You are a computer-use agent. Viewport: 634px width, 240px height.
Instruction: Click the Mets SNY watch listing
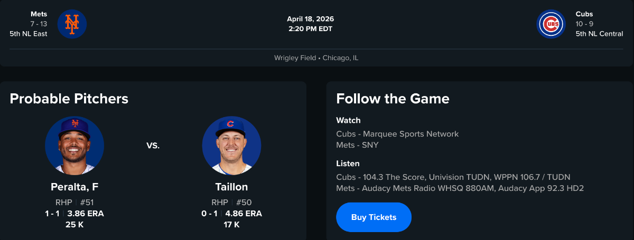point(357,145)
